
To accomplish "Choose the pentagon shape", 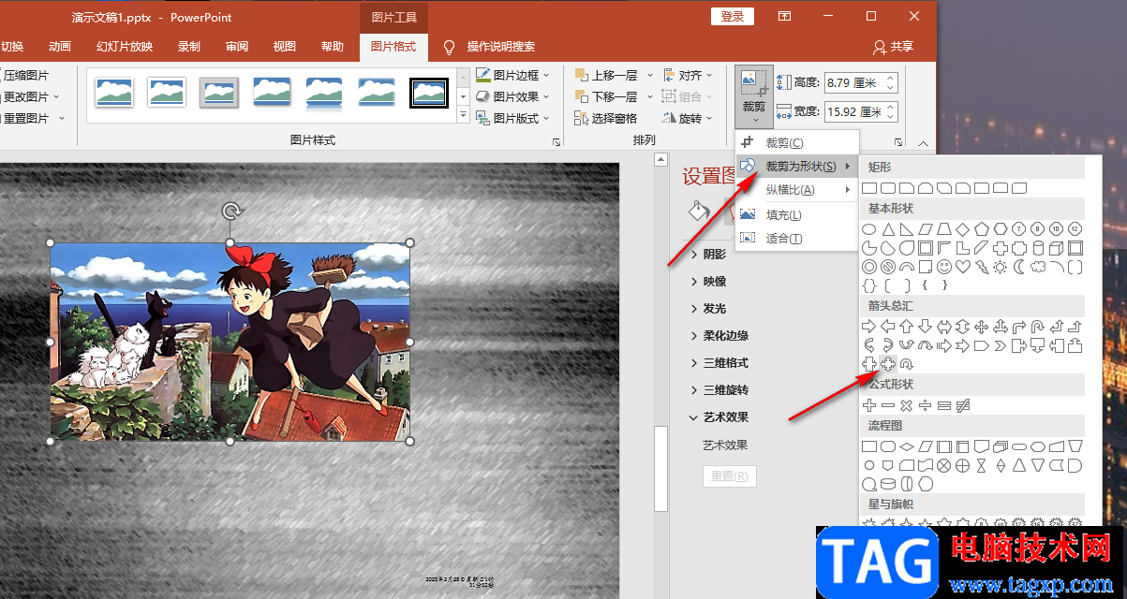I will pos(982,229).
